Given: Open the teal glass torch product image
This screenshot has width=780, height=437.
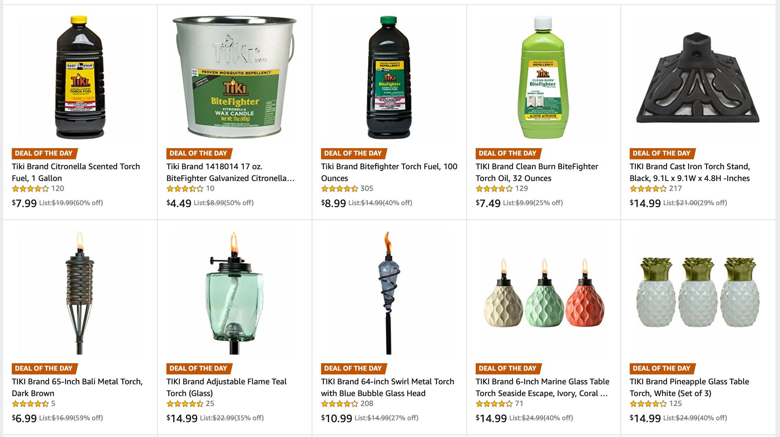Looking at the screenshot, I should click(x=234, y=293).
